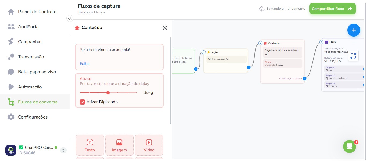
Task: Select Resposta1 Quero option in Menu node
Action: 344,69
